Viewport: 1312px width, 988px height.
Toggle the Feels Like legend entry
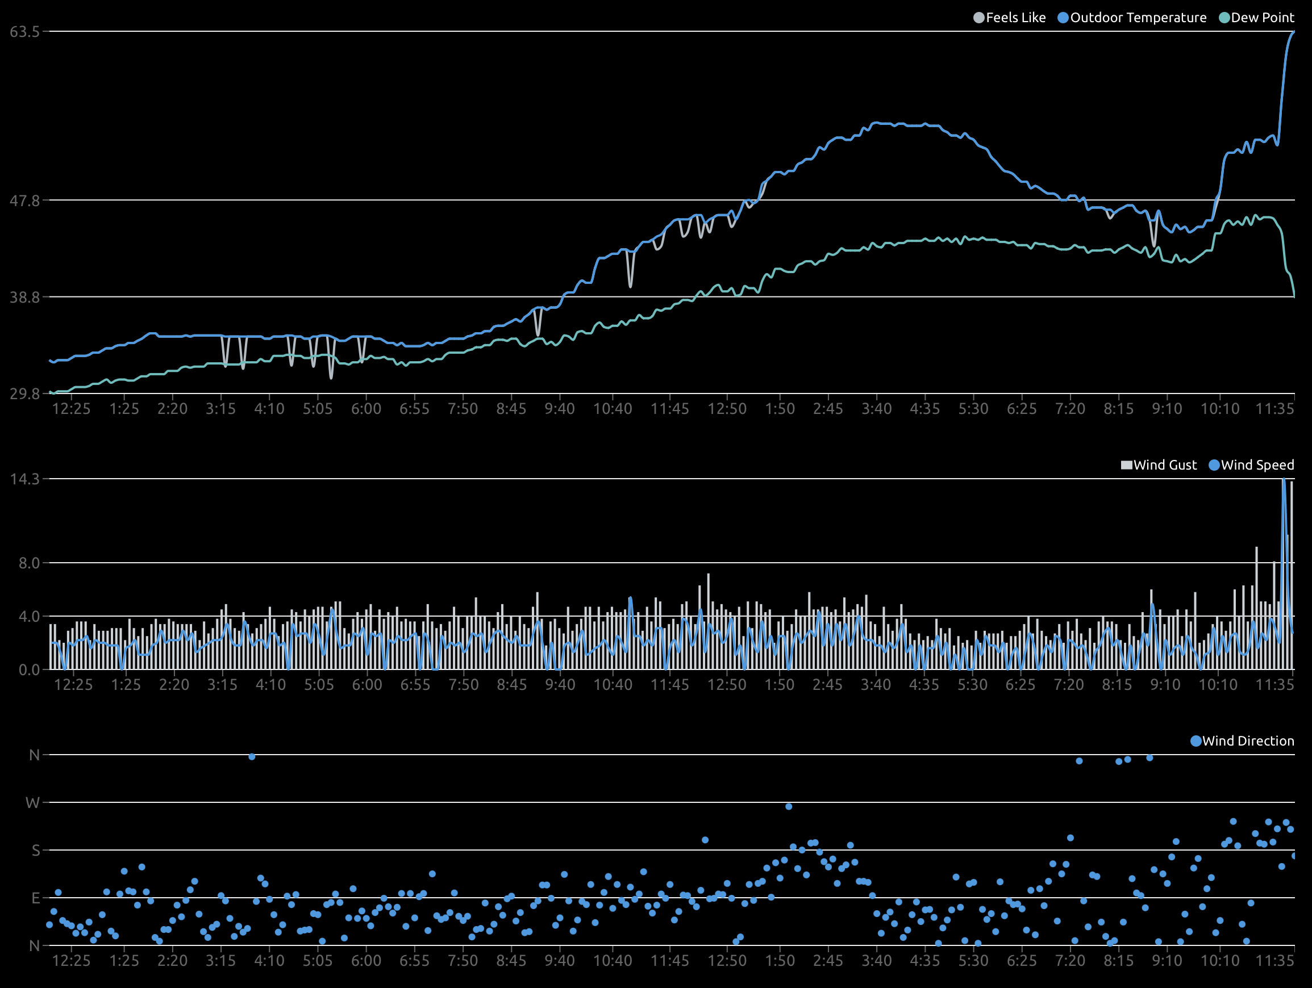(1010, 18)
